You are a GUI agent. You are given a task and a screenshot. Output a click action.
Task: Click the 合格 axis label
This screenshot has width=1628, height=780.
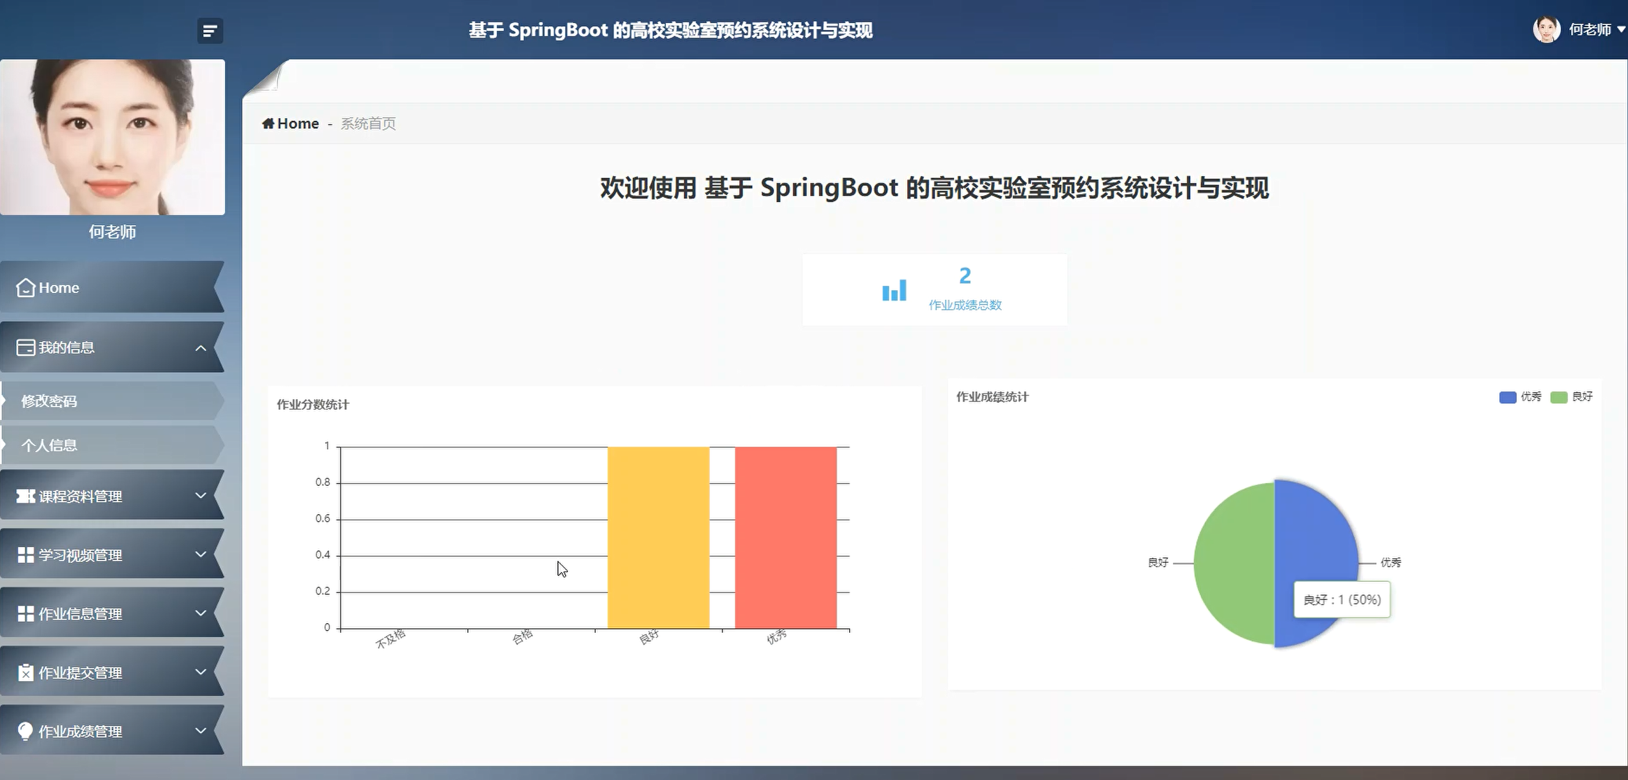pyautogui.click(x=523, y=636)
